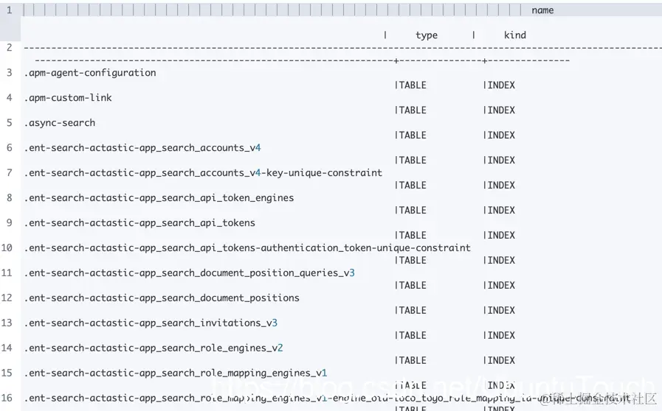The width and height of the screenshot is (662, 411).
Task: Click INDEX value for .apm-agent-configuration row
Action: click(502, 85)
